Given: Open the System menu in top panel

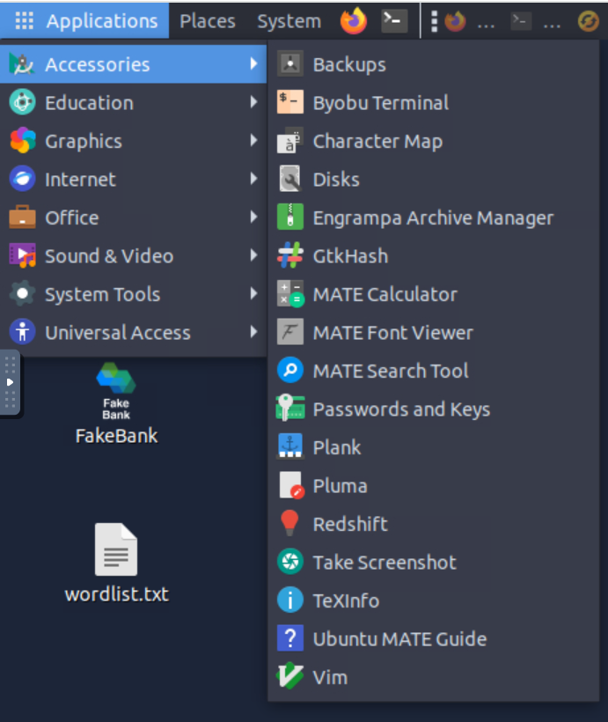Looking at the screenshot, I should point(289,21).
